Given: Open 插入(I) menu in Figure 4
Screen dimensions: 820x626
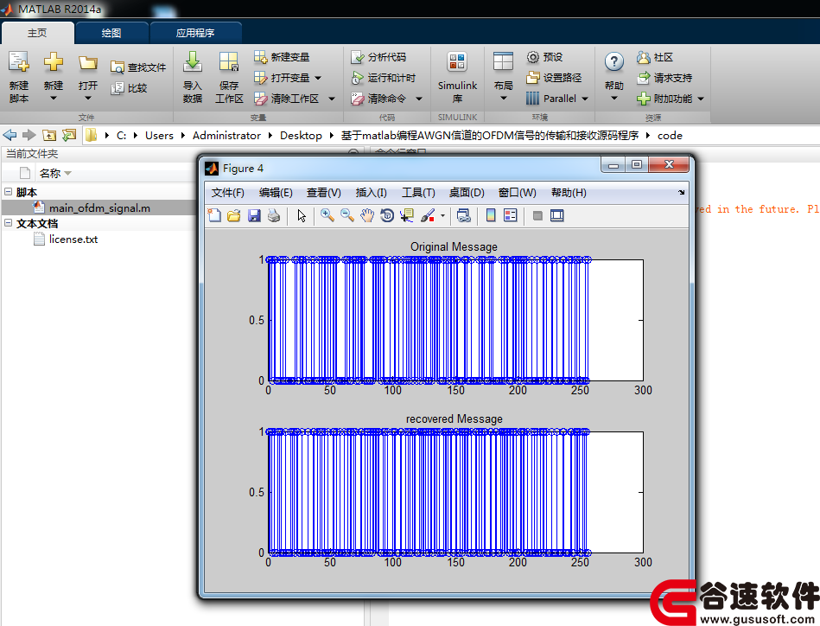Looking at the screenshot, I should click(372, 193).
